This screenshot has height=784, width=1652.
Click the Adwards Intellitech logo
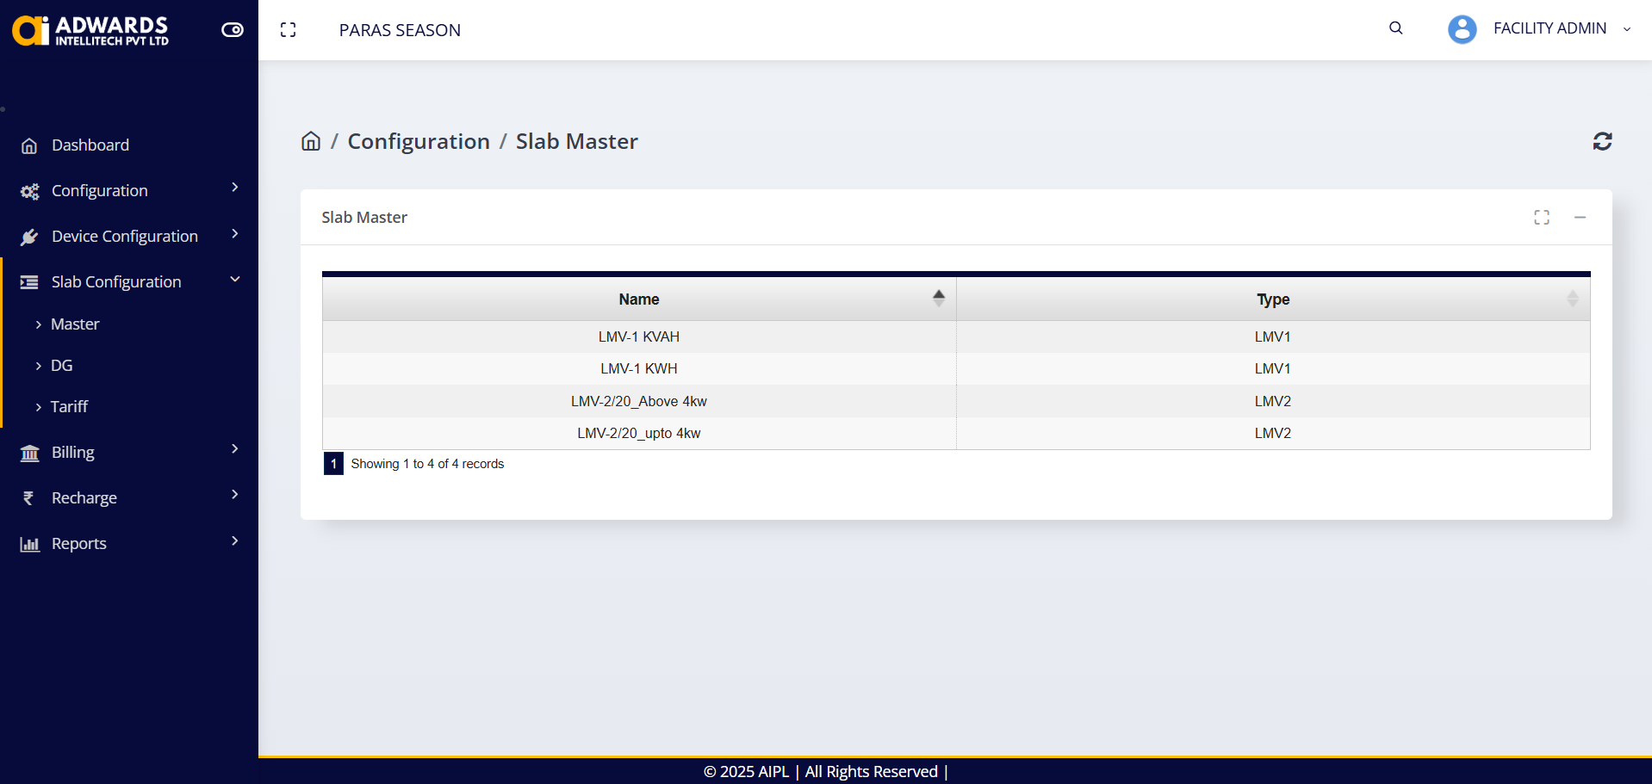point(90,30)
